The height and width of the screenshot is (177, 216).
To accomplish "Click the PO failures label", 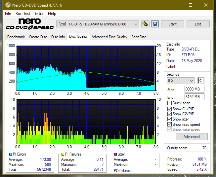I will [x=123, y=171].
